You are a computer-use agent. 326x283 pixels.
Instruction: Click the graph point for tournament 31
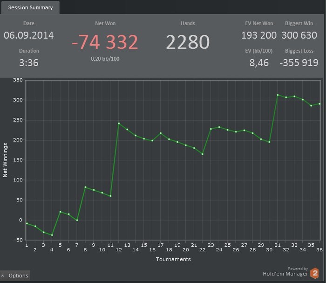pyautogui.click(x=278, y=95)
